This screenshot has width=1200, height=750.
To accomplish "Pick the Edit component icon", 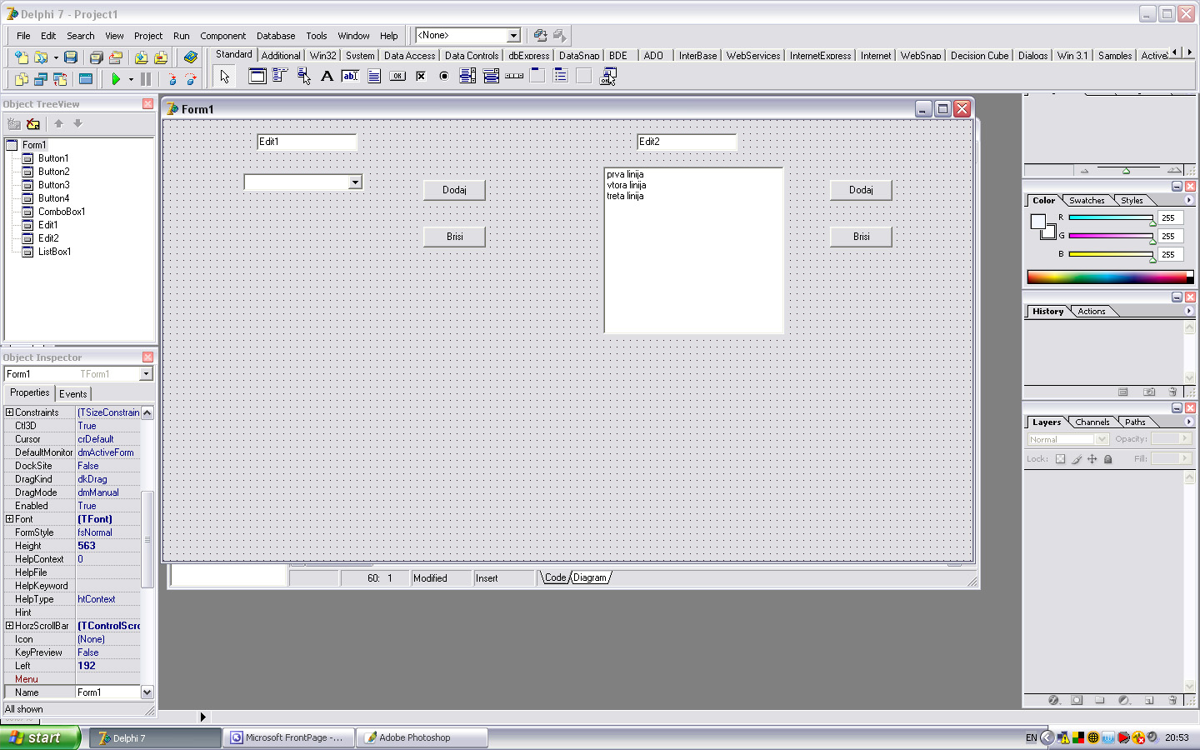I will tap(350, 76).
